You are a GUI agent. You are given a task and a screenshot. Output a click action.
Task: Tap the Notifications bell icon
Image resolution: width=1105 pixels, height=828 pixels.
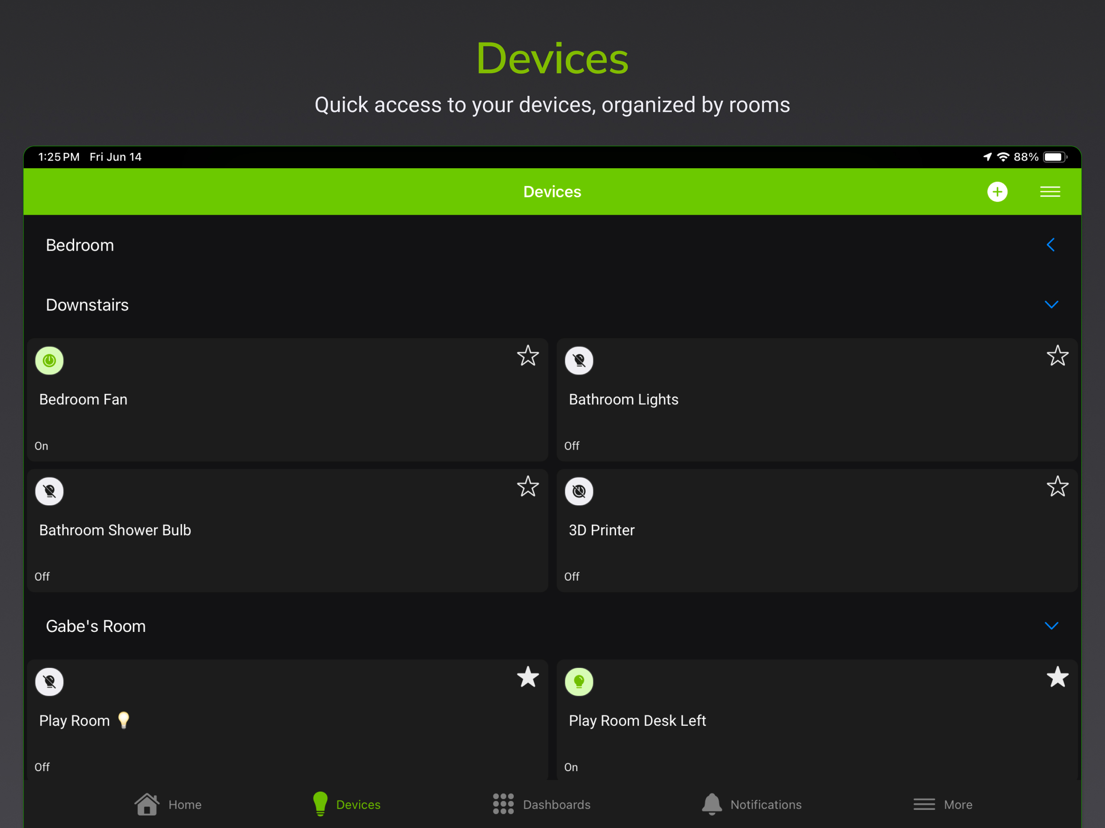tap(712, 804)
